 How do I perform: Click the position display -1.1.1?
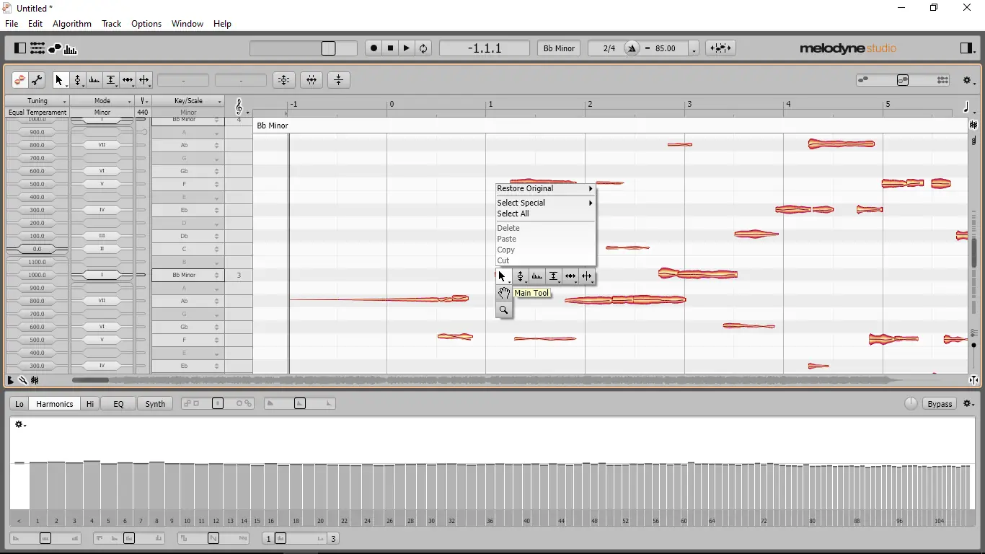coord(485,48)
